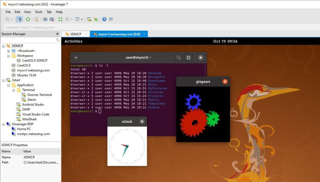
Task: Open the Tools menu
Action: click(38, 12)
